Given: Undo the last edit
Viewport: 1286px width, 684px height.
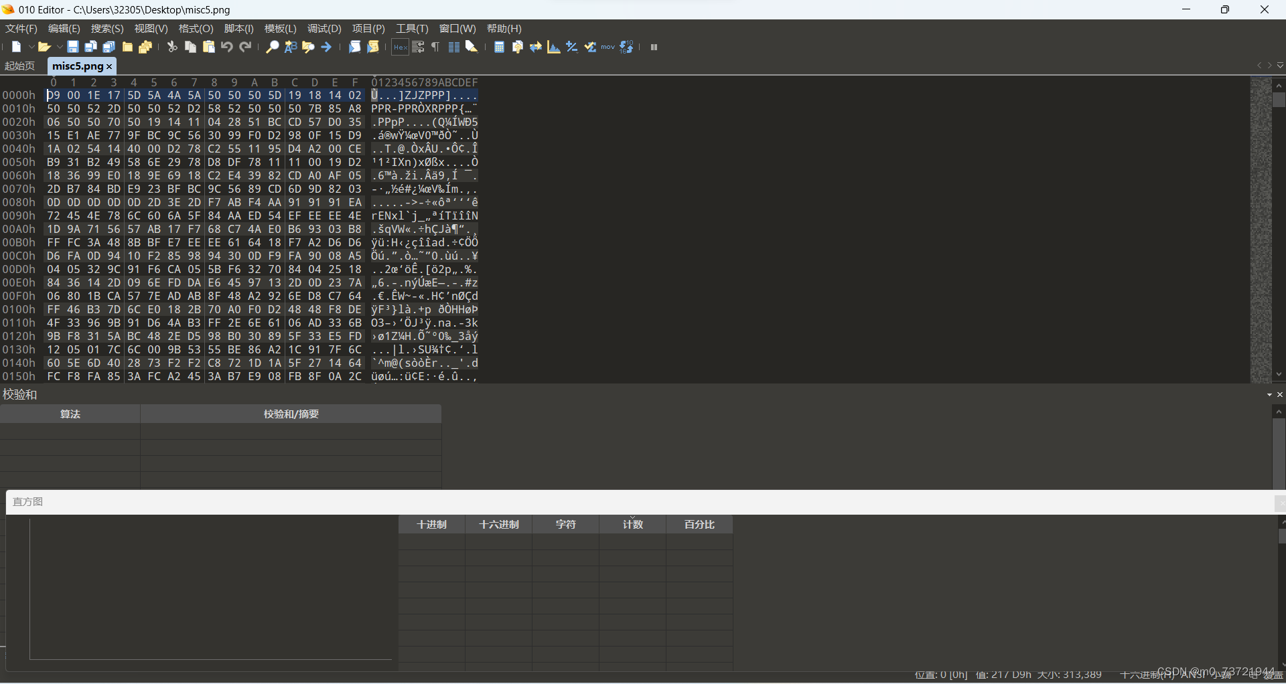Looking at the screenshot, I should coord(227,47).
